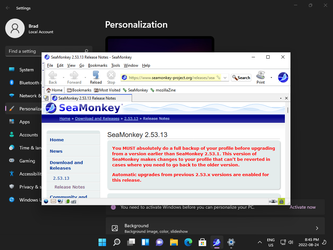Click Find a setting search box
Viewport: 333px width, 250px height.
point(49,51)
